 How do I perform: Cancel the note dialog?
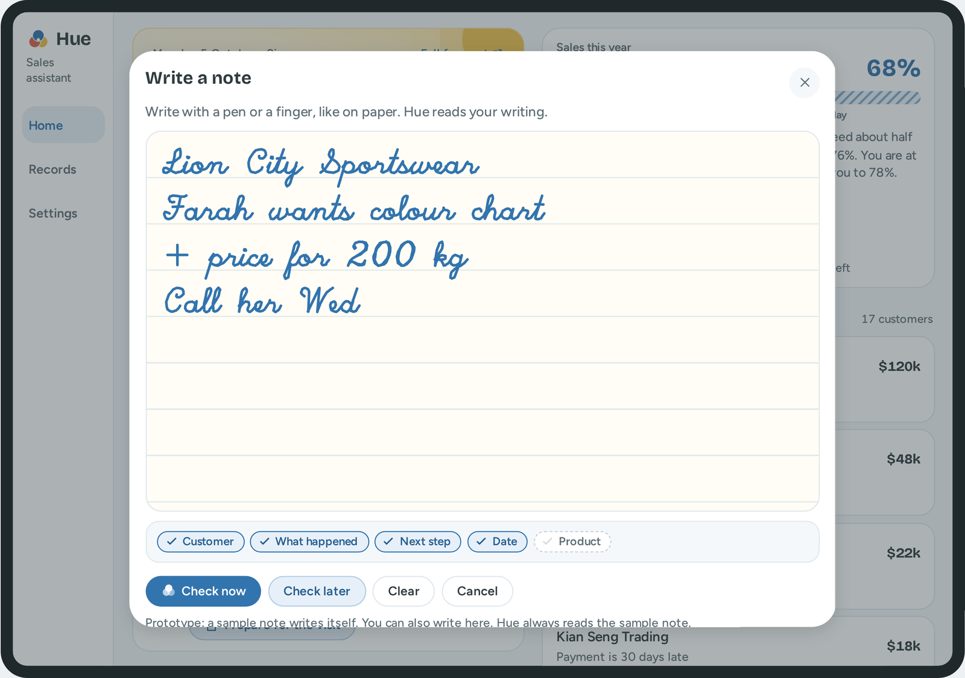[x=477, y=591]
